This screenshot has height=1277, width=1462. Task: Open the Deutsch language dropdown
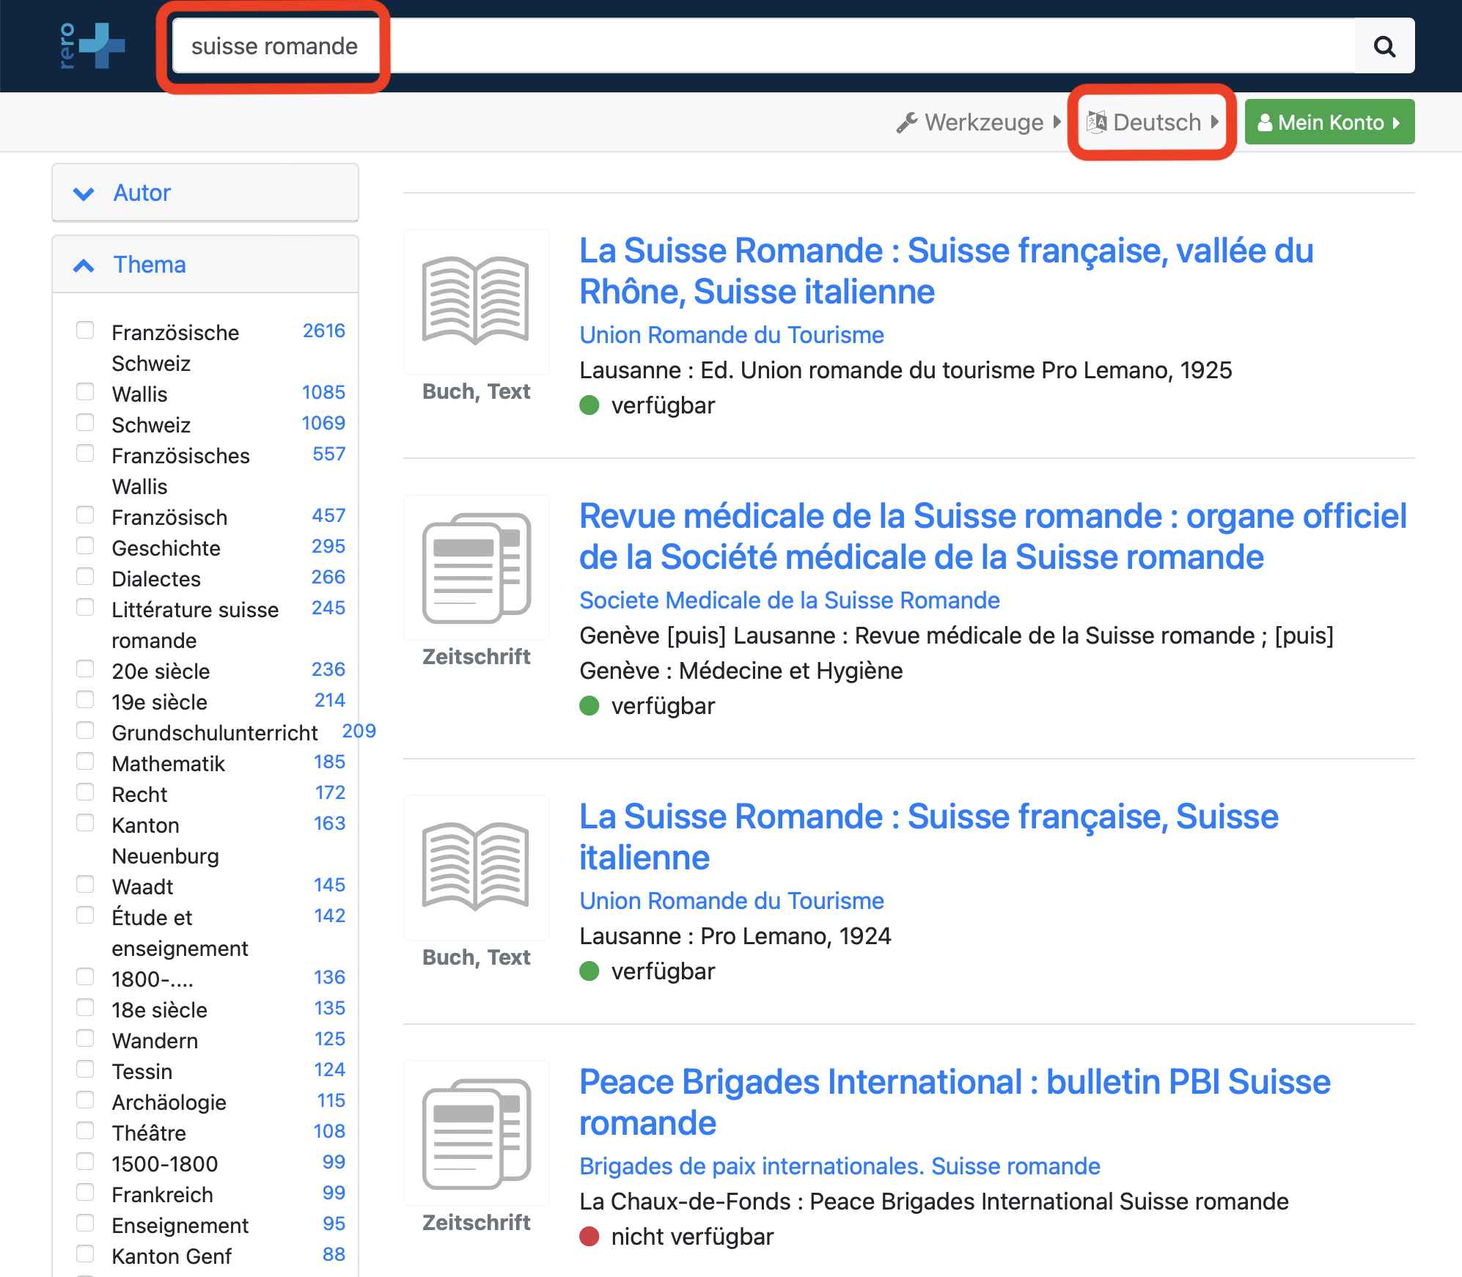coord(1152,122)
